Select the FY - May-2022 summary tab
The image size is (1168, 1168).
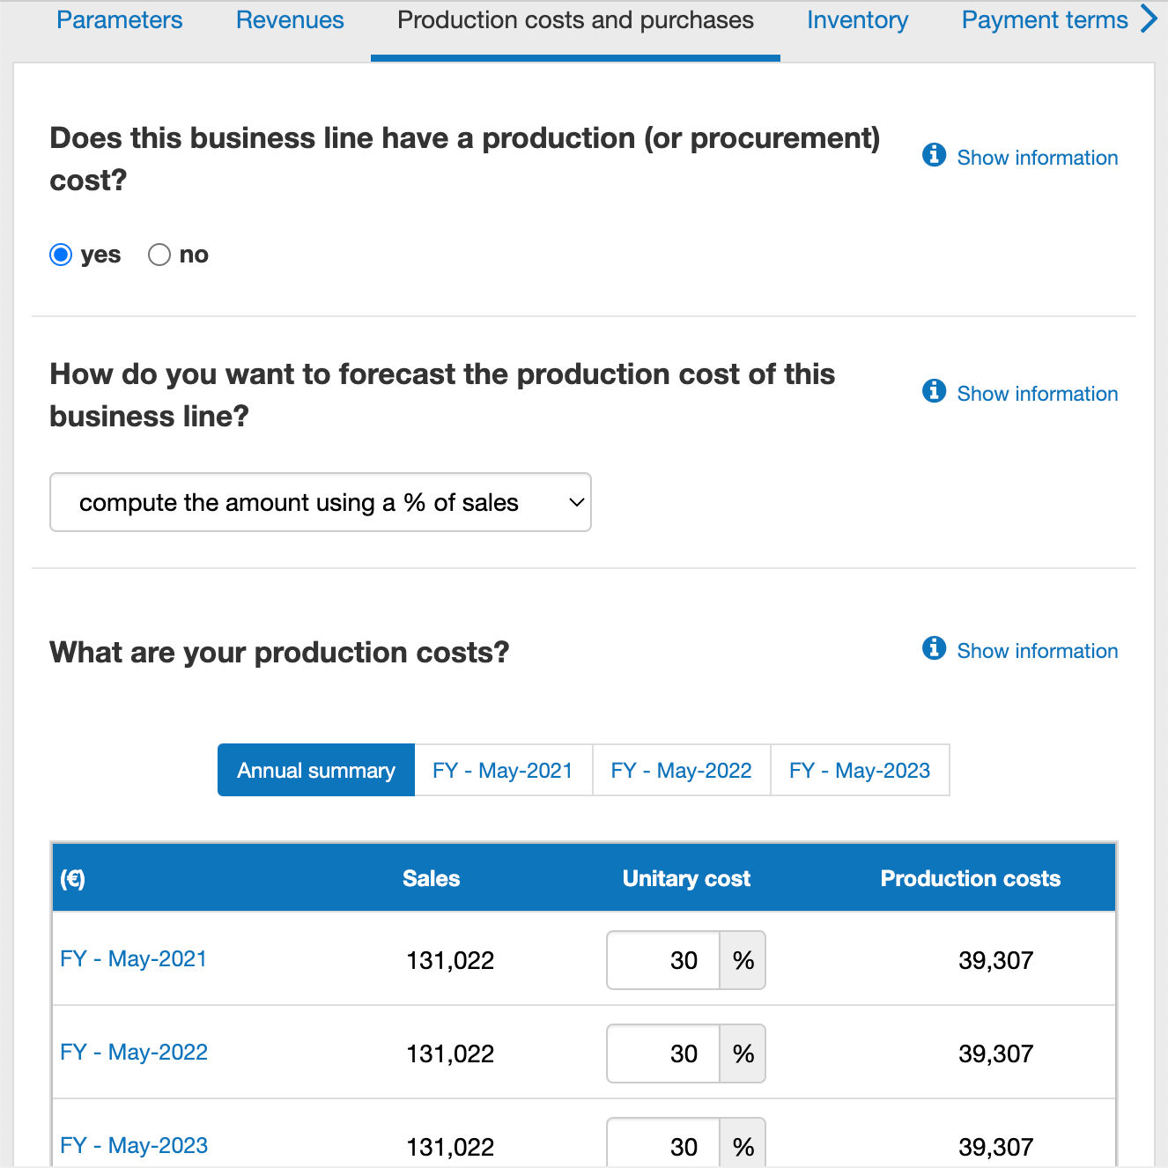point(681,770)
